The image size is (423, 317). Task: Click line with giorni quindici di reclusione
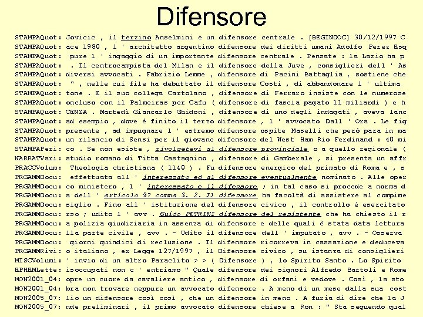tap(210, 242)
